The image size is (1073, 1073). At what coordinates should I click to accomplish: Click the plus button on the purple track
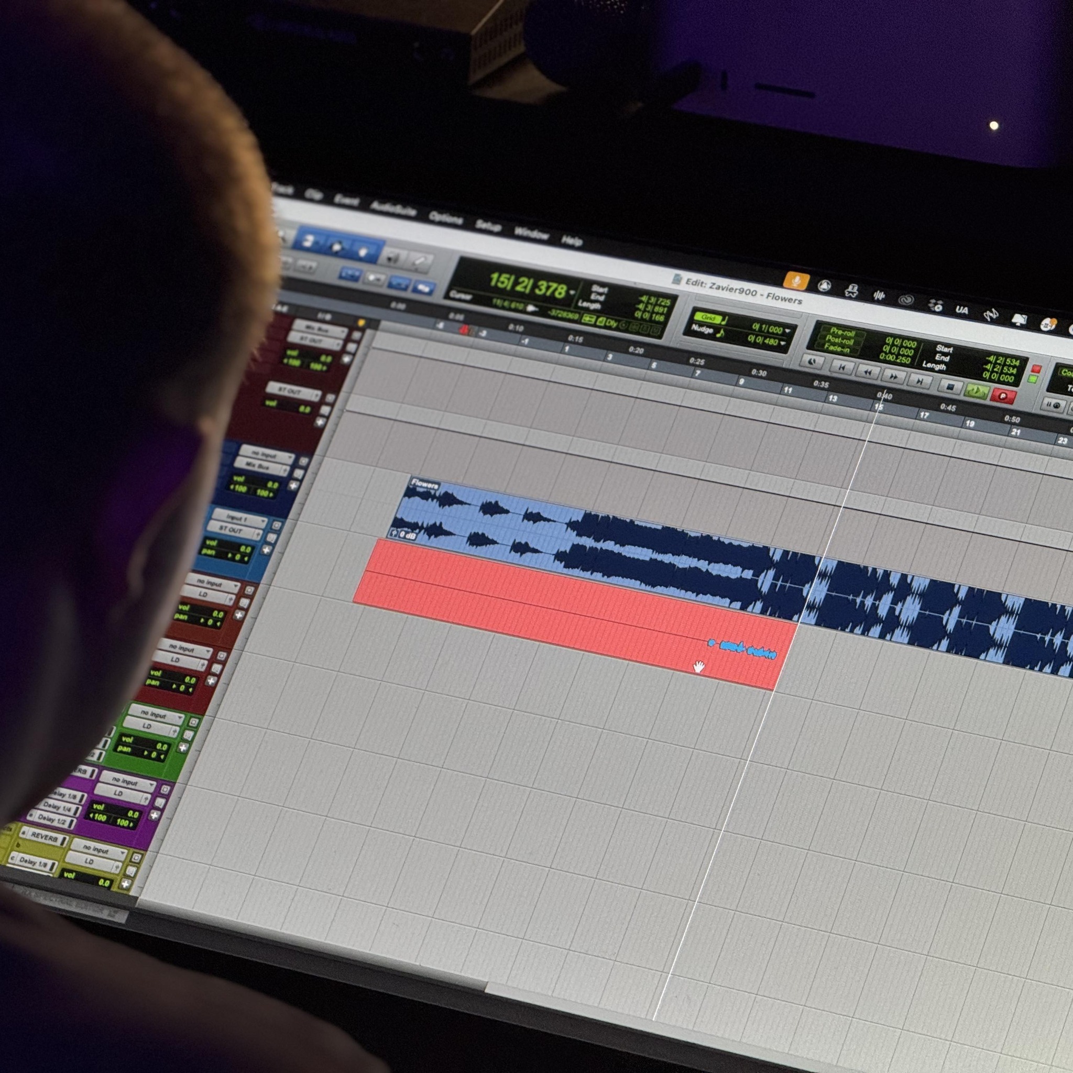tap(155, 816)
